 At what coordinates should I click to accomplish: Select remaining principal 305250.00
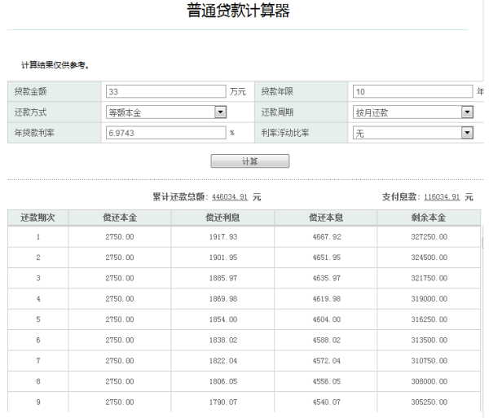(430, 402)
